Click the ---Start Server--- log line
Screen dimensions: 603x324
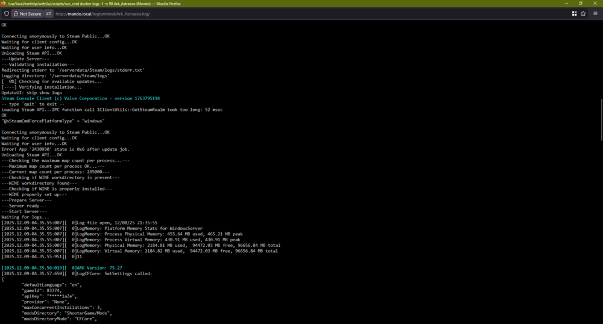24,211
